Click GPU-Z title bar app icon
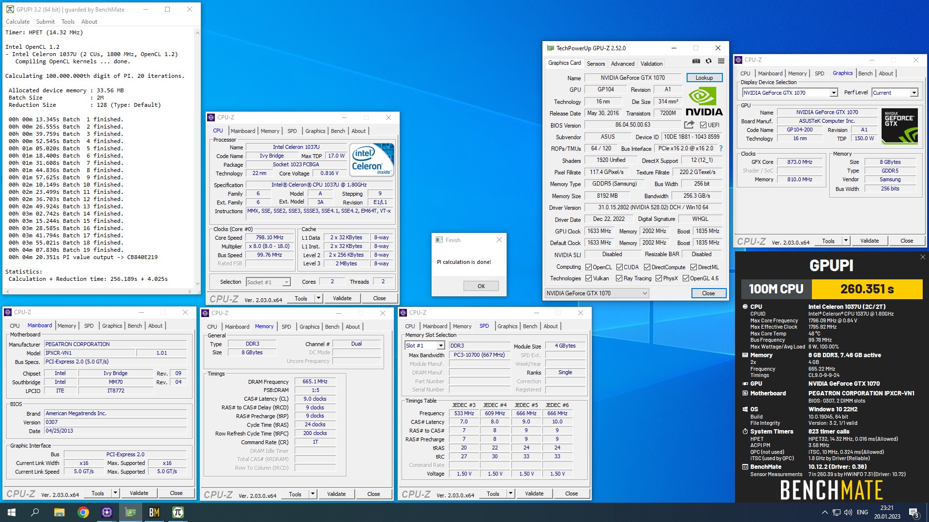Viewport: 929px width, 522px height. pyautogui.click(x=550, y=48)
